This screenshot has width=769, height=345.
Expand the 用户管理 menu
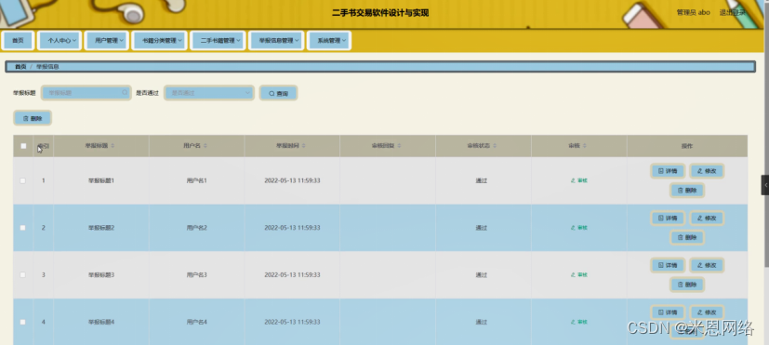pos(106,41)
